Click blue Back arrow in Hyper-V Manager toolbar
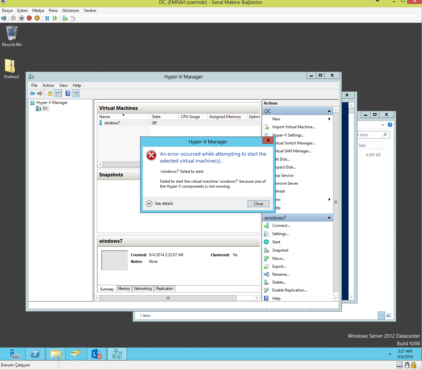This screenshot has width=422, height=370. [x=32, y=94]
